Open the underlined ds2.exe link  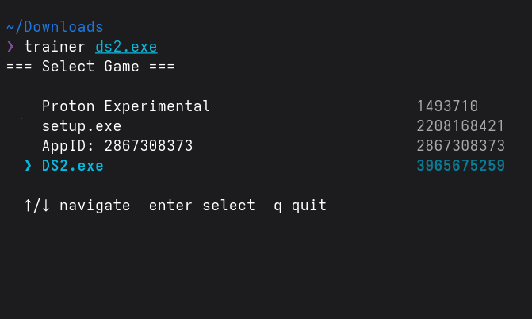coord(126,47)
